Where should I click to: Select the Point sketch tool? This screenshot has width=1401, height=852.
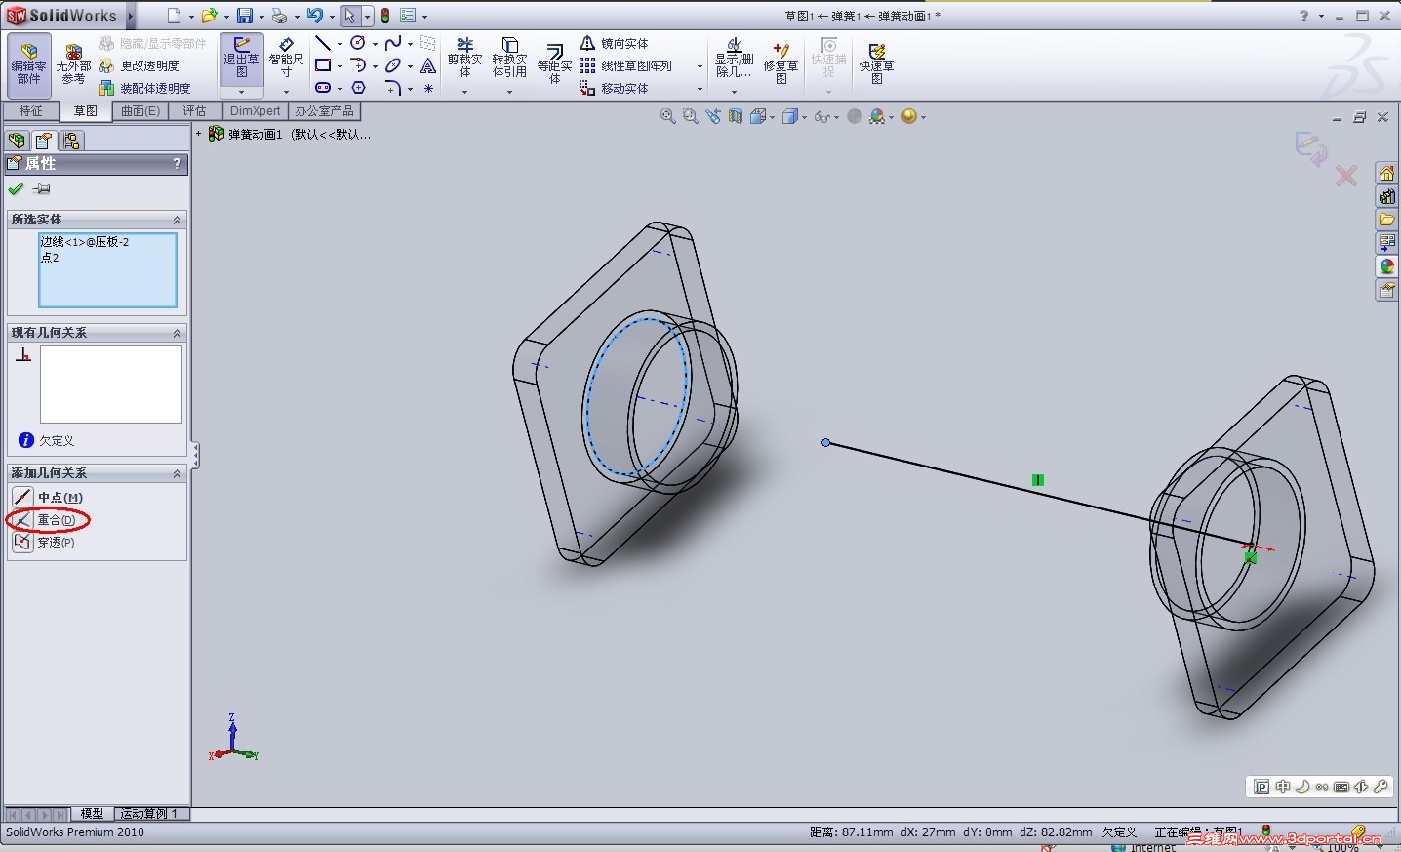[428, 88]
